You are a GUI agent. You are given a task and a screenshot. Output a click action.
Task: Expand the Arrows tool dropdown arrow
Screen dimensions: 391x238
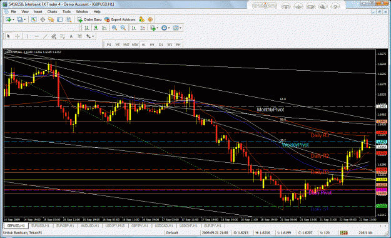coord(93,37)
